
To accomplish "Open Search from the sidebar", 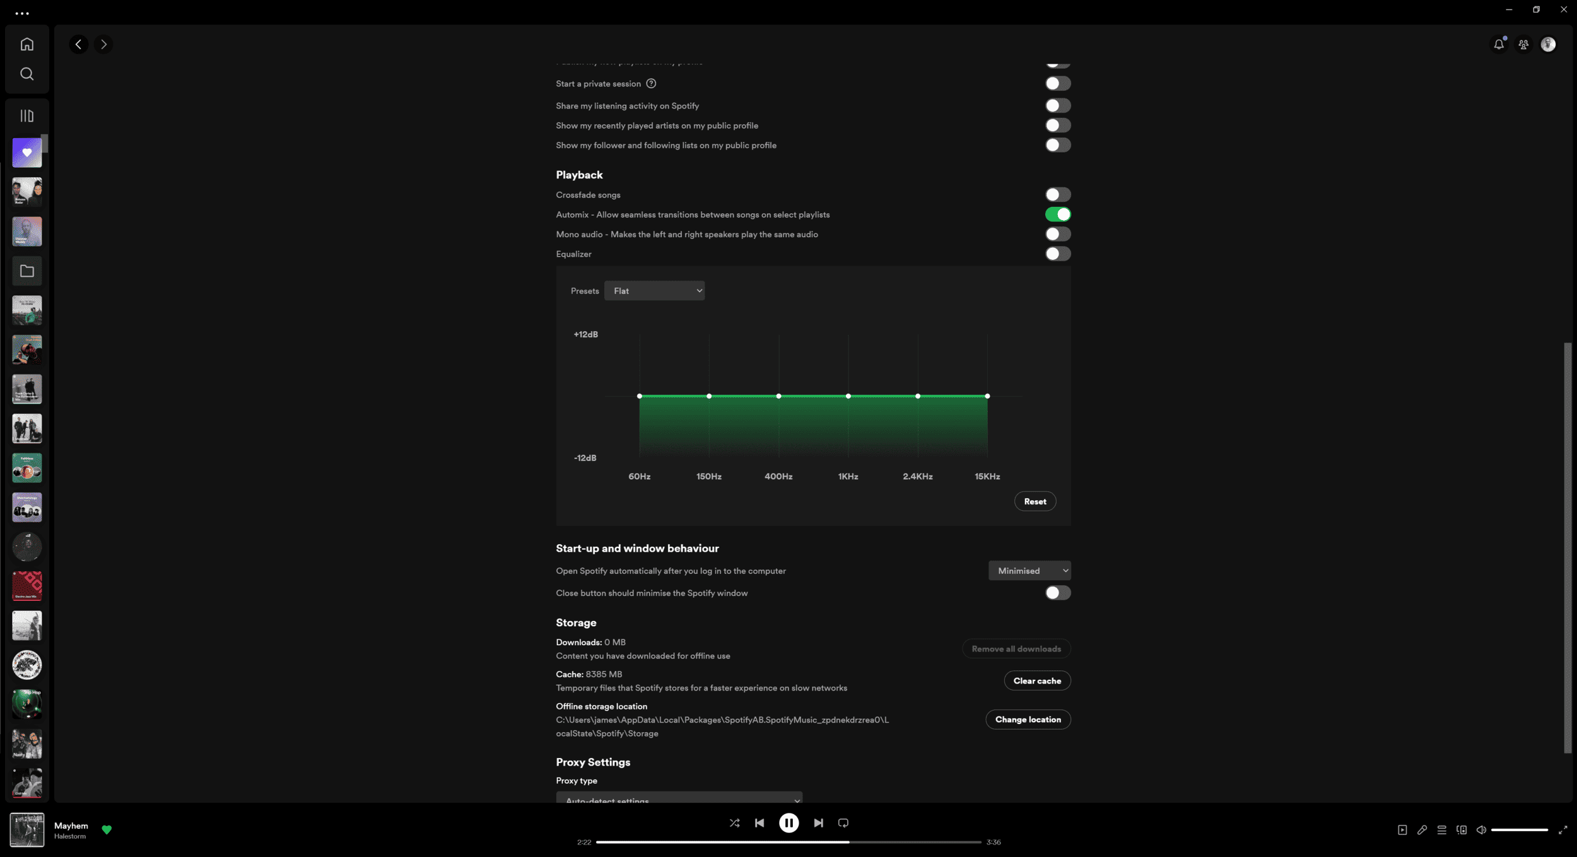I will [x=26, y=74].
